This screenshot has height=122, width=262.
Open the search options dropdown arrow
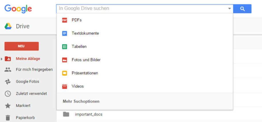tap(230, 9)
